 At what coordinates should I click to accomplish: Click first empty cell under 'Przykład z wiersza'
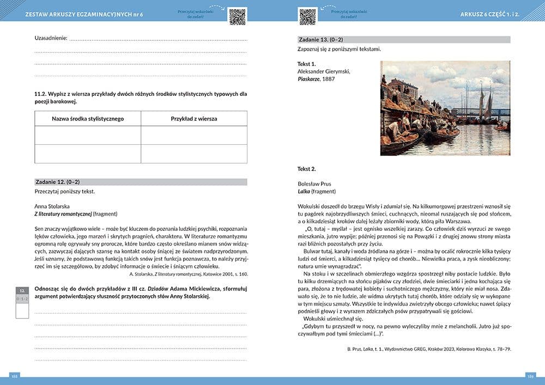coord(193,135)
